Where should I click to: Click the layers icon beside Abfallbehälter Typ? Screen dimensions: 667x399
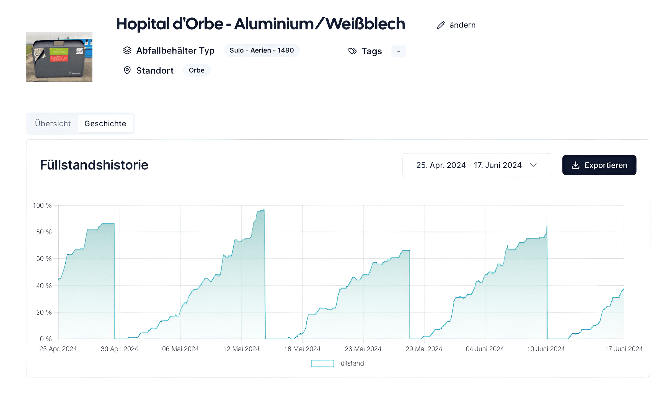pyautogui.click(x=127, y=50)
